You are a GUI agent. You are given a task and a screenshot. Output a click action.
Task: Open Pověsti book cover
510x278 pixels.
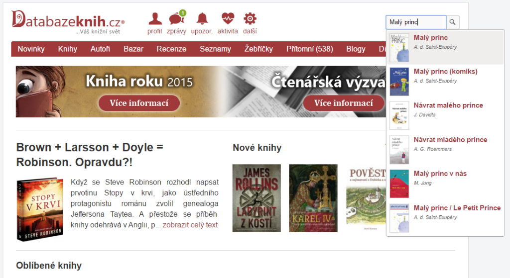[x=366, y=198]
